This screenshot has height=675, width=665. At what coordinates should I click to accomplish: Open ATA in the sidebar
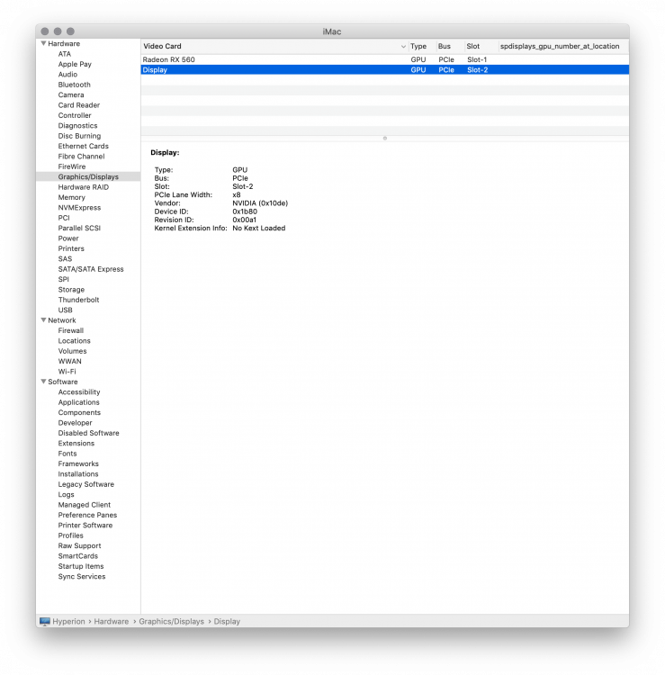[65, 54]
